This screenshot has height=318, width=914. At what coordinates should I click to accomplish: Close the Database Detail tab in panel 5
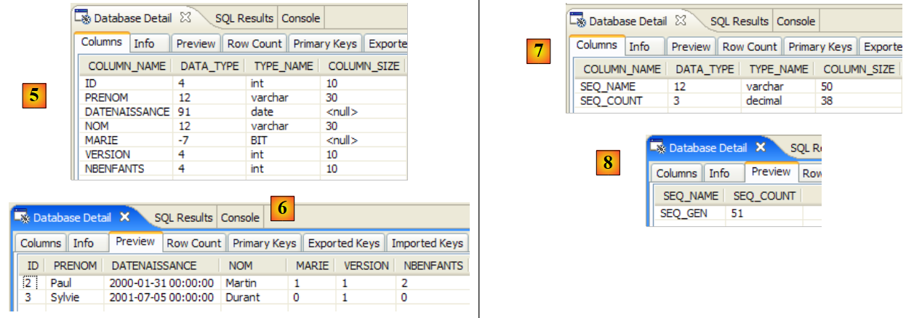(x=185, y=18)
